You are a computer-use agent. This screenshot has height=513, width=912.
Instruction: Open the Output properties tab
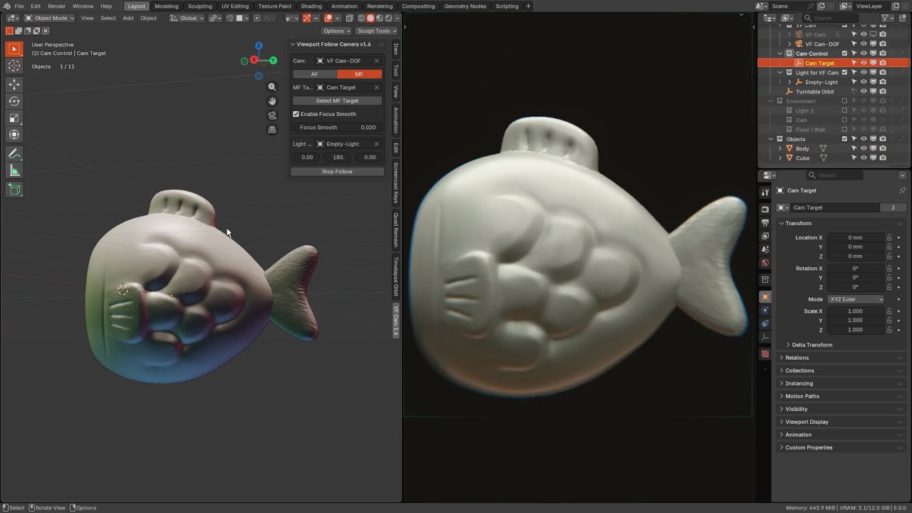tap(765, 223)
